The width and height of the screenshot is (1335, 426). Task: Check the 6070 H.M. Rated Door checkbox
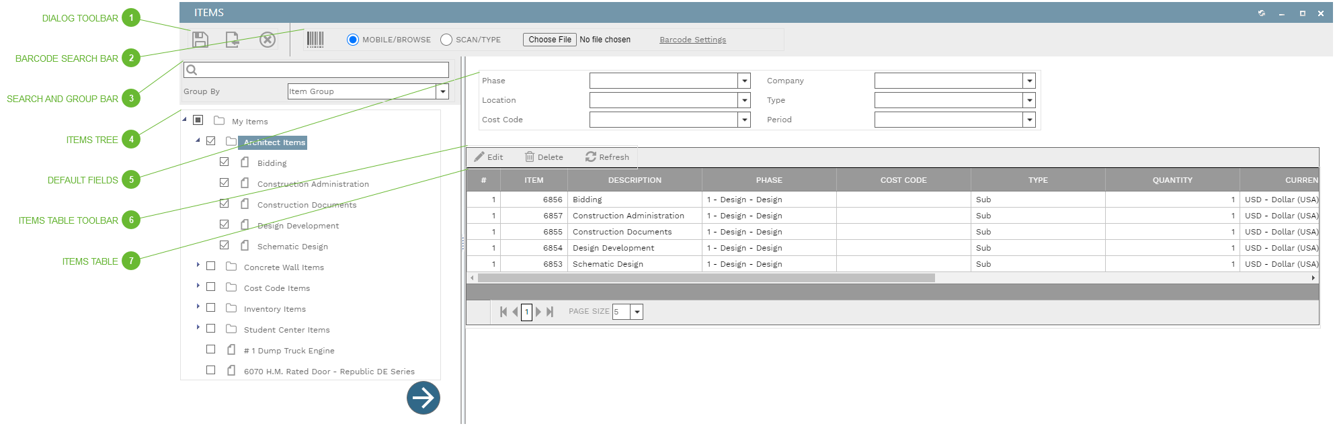(x=211, y=370)
